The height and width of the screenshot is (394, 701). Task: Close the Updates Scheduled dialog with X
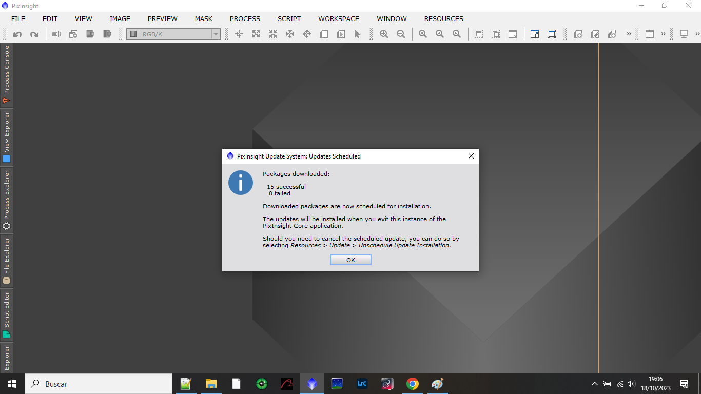tap(471, 156)
